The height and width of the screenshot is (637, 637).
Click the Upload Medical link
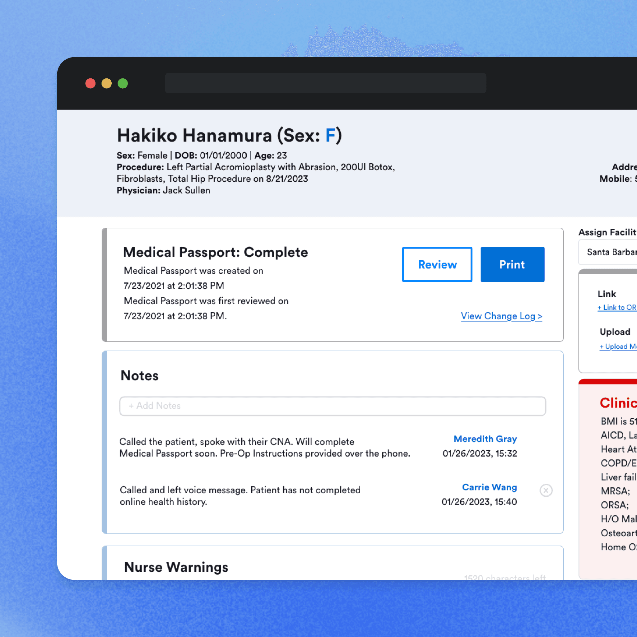click(x=617, y=346)
